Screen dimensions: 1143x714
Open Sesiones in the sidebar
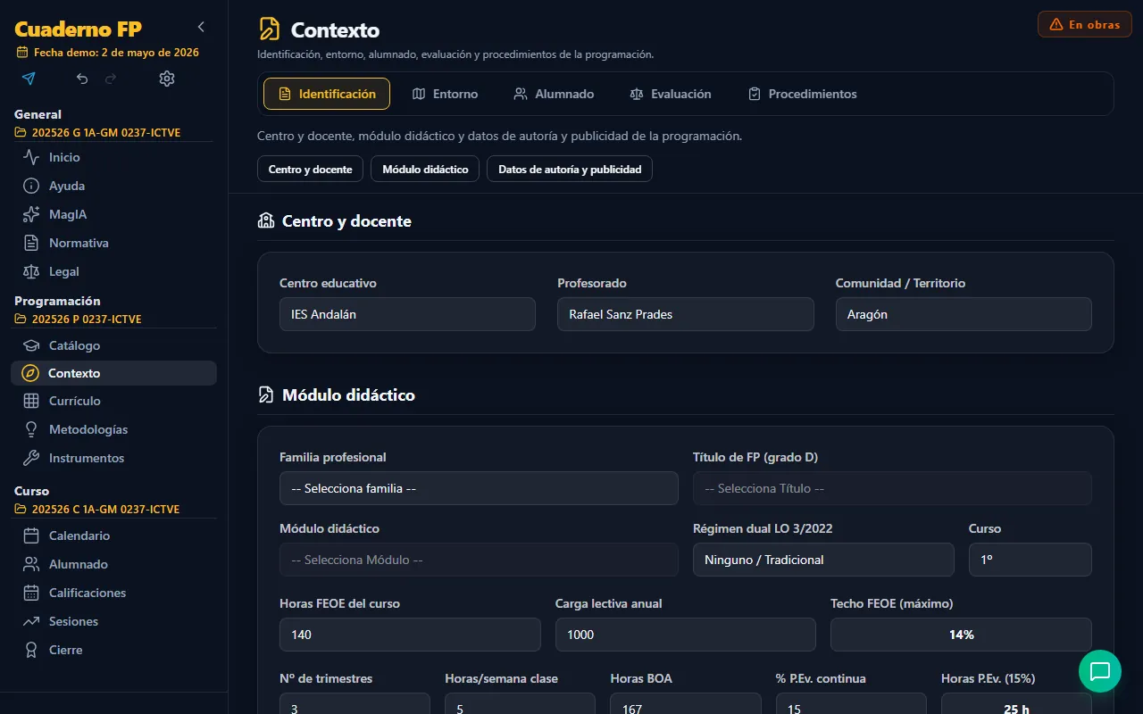pos(113,621)
